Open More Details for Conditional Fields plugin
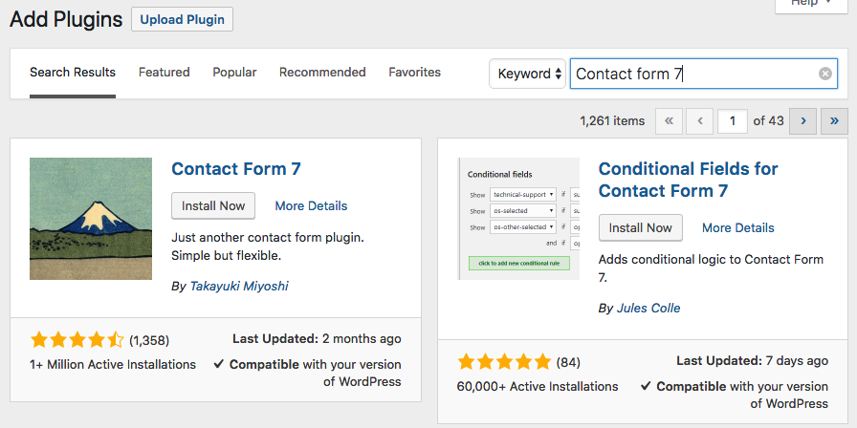 click(x=737, y=227)
